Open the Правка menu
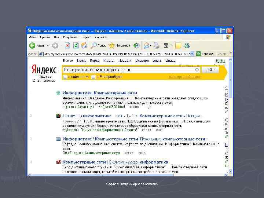The width and height of the screenshot is (264, 198). point(45,37)
